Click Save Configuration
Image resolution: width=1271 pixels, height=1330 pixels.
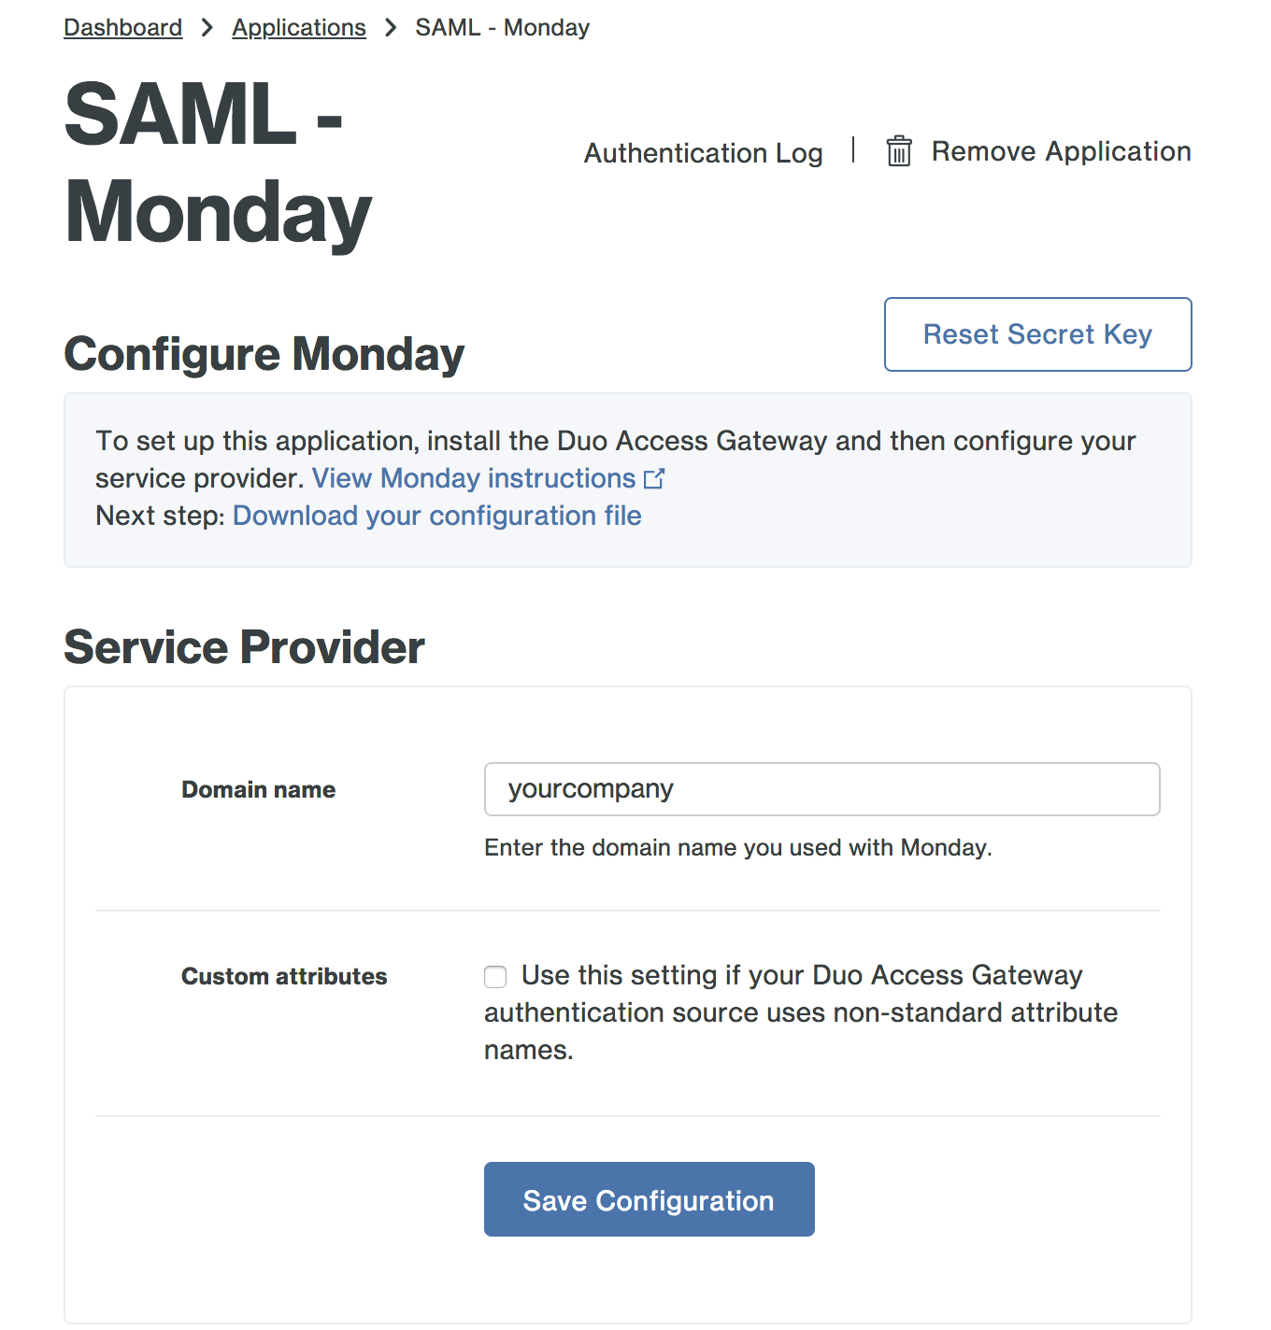click(x=649, y=1199)
